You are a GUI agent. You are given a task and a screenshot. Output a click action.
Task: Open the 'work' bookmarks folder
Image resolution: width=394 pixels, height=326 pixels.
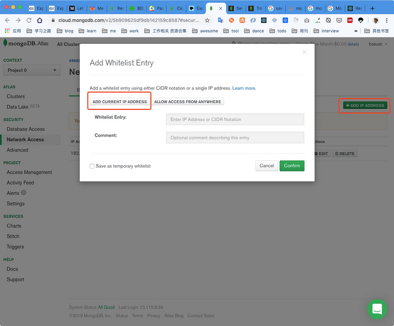click(130, 31)
